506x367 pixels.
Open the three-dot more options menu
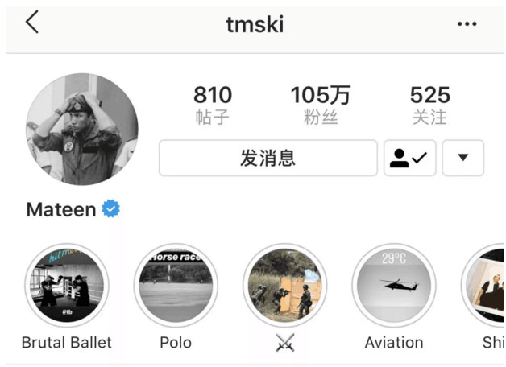467,23
